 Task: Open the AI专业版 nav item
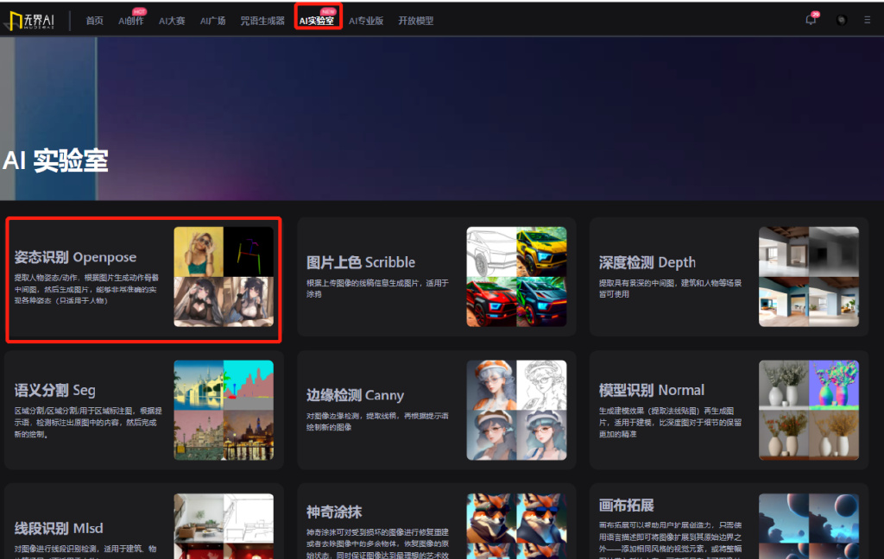366,21
